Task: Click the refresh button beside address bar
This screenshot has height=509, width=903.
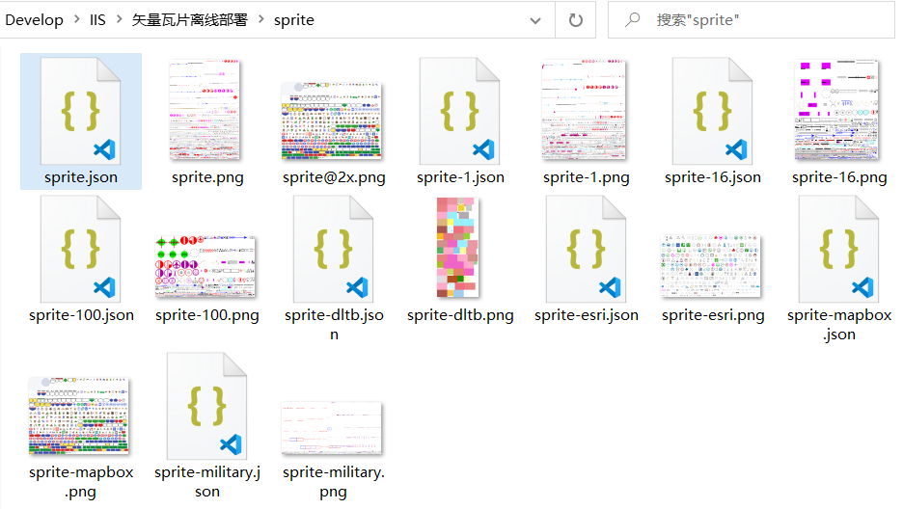Action: (575, 20)
